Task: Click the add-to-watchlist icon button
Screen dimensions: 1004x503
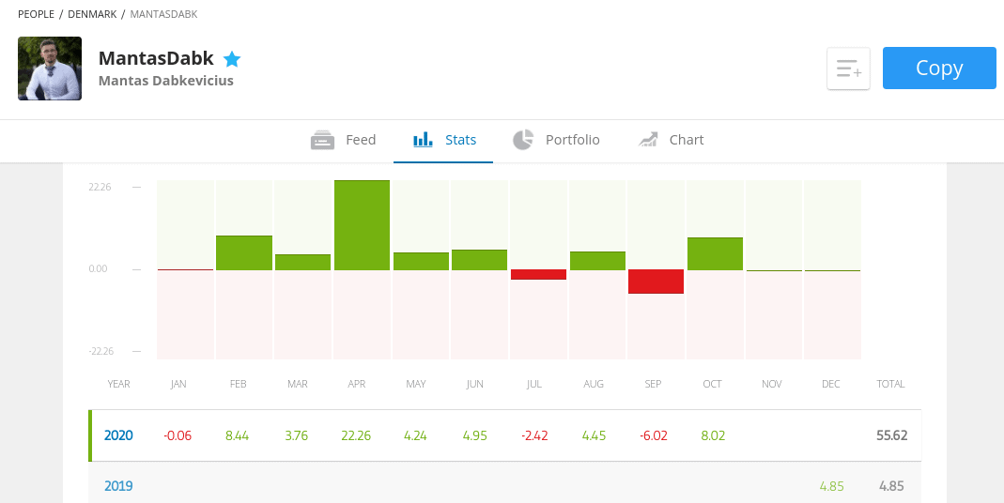Action: 848,68
